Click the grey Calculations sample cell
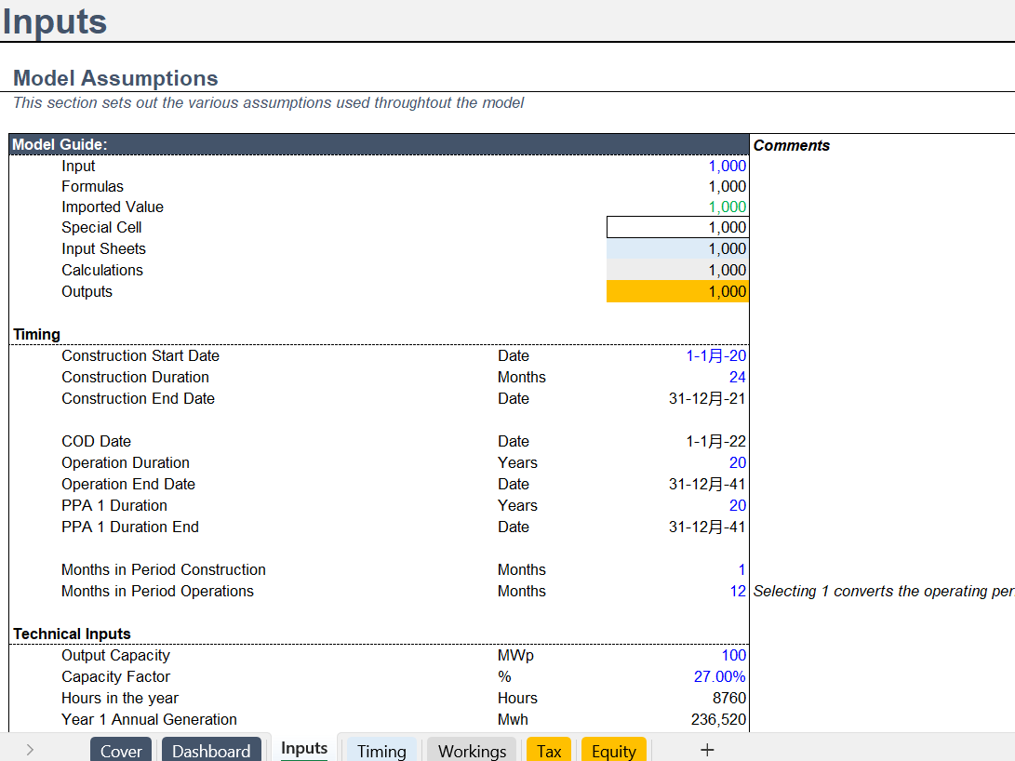1015x761 pixels. [x=676, y=270]
